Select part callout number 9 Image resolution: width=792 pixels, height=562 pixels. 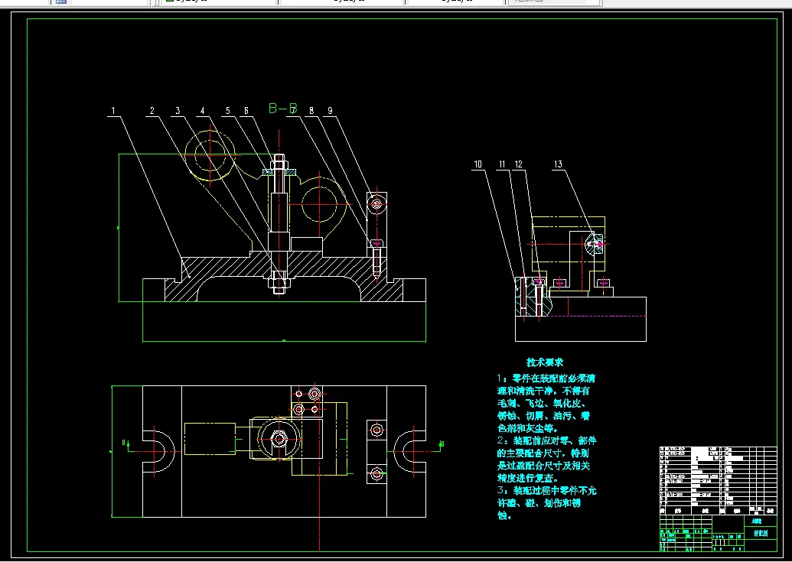point(330,112)
